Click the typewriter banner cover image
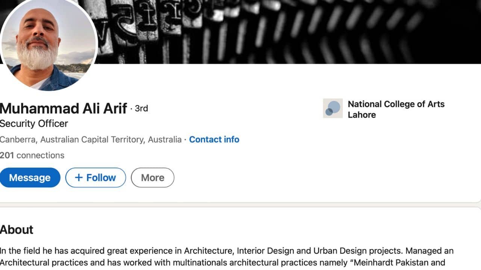Screen dimensions: 481x270 pos(286,32)
